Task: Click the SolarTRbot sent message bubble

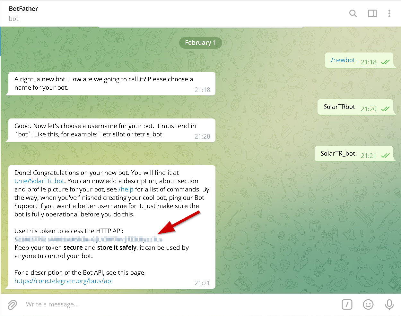Action: pos(339,107)
